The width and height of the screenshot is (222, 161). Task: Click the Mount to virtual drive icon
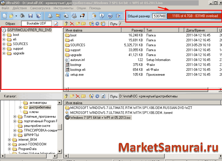click(x=66, y=16)
